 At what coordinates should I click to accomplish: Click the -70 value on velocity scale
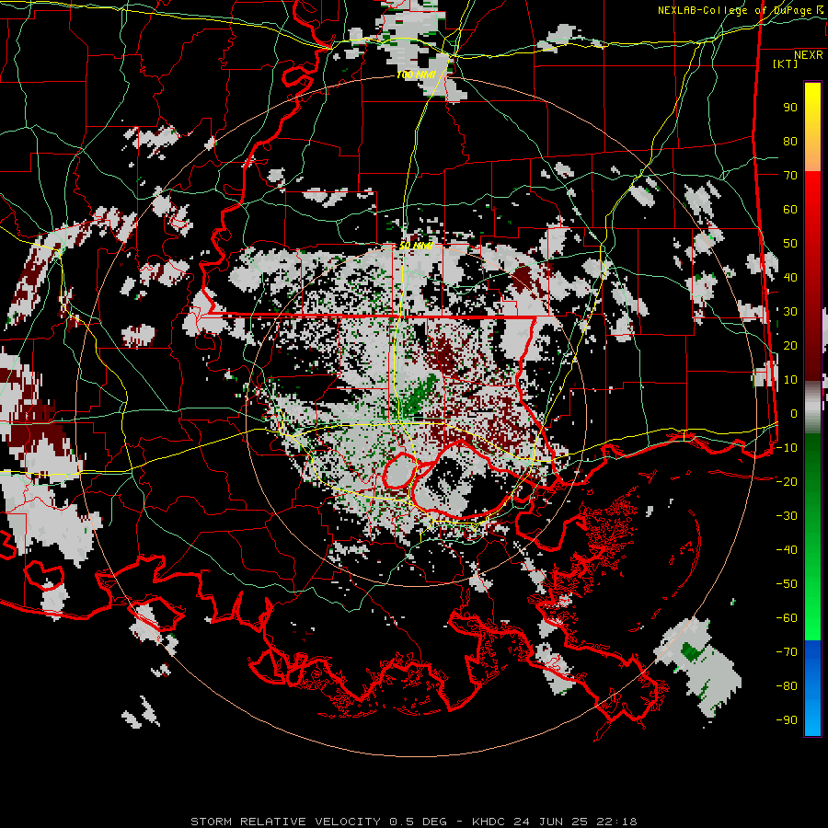pyautogui.click(x=787, y=651)
